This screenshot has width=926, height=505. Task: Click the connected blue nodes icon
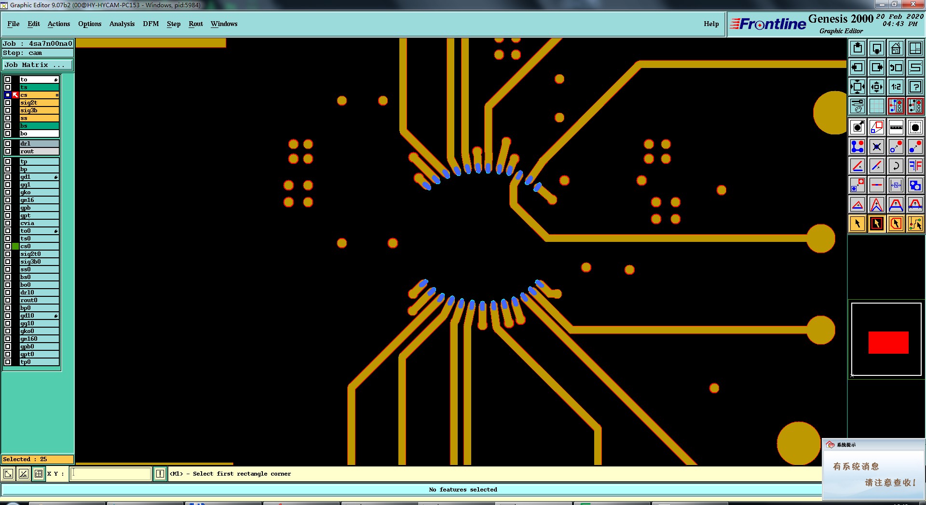[858, 146]
